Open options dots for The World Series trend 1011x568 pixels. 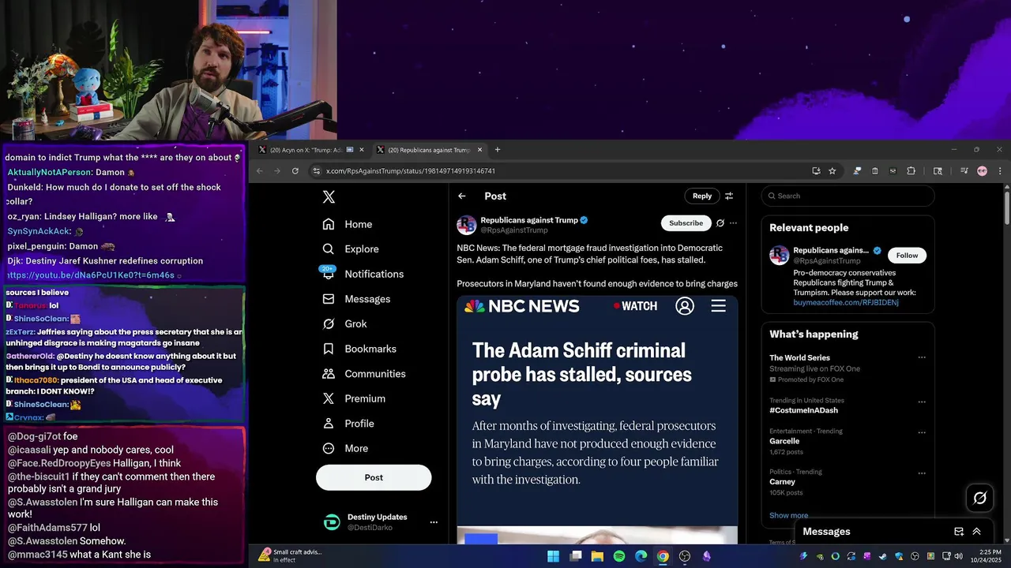click(921, 358)
